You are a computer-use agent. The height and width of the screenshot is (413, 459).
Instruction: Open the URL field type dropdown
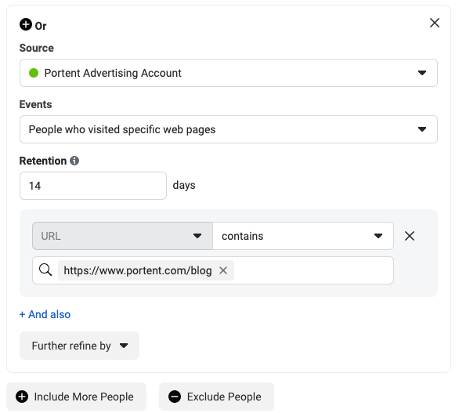122,236
